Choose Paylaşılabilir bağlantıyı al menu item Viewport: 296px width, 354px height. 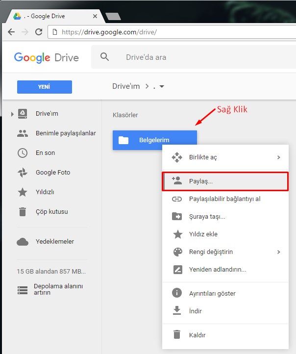click(x=224, y=199)
